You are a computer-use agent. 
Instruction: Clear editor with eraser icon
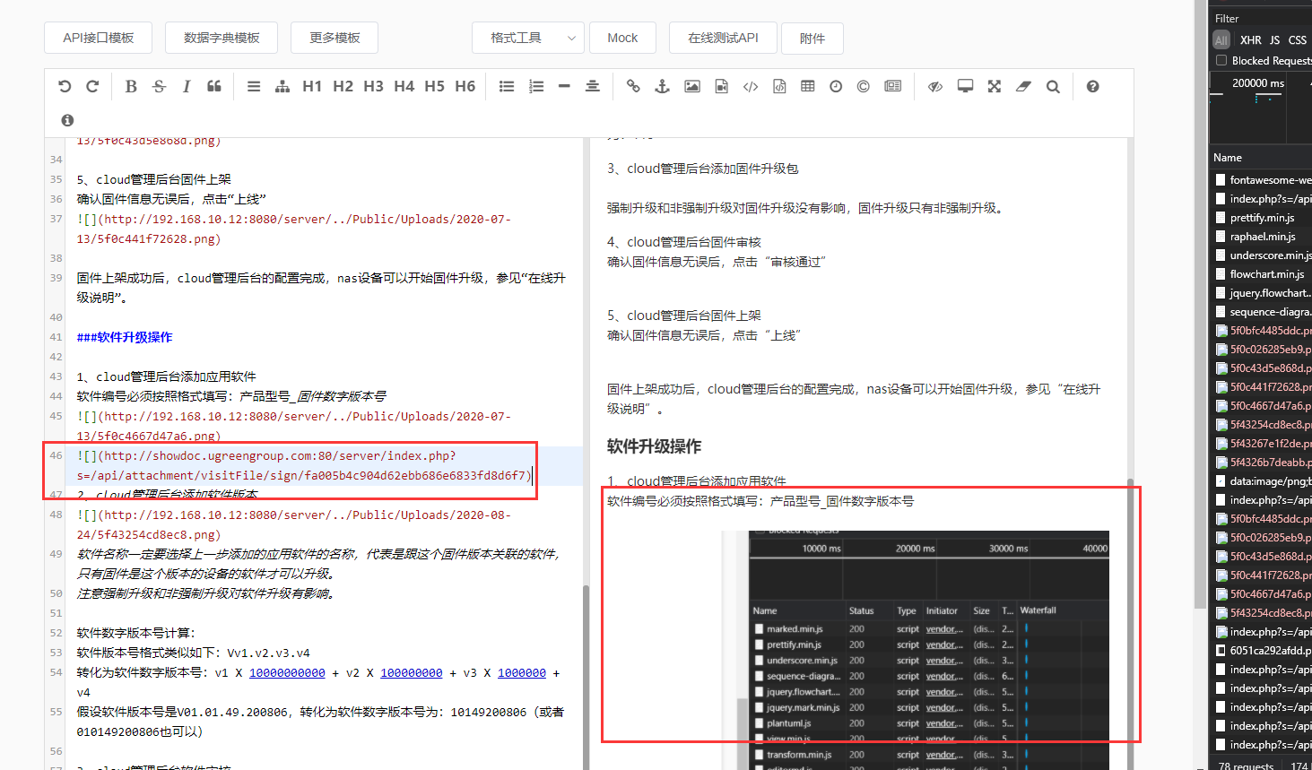(x=1023, y=87)
